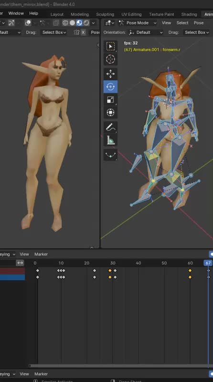The width and height of the screenshot is (213, 382).
Task: Select the Scale tool
Action: (x=110, y=100)
